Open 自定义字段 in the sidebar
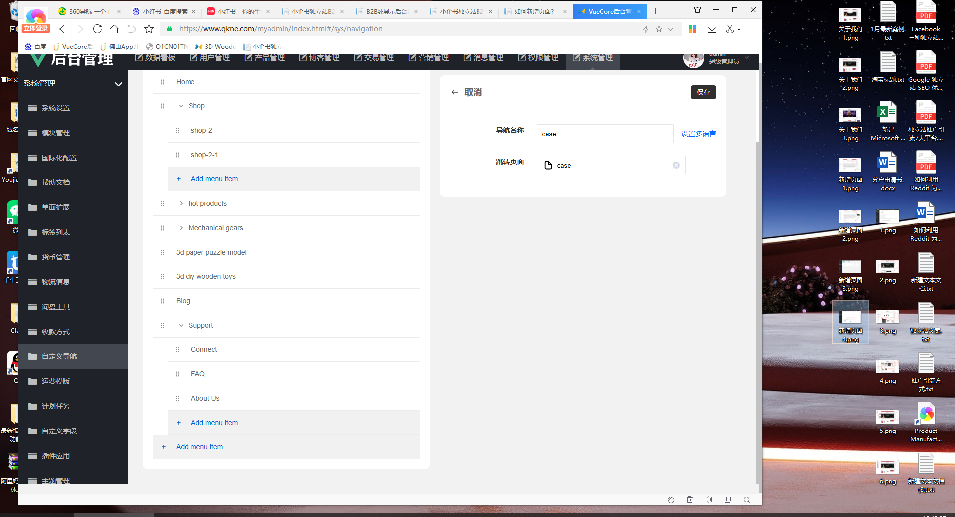The height and width of the screenshot is (517, 955). (x=59, y=431)
